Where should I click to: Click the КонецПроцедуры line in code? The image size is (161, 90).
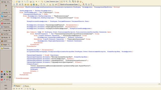click(x=22, y=78)
